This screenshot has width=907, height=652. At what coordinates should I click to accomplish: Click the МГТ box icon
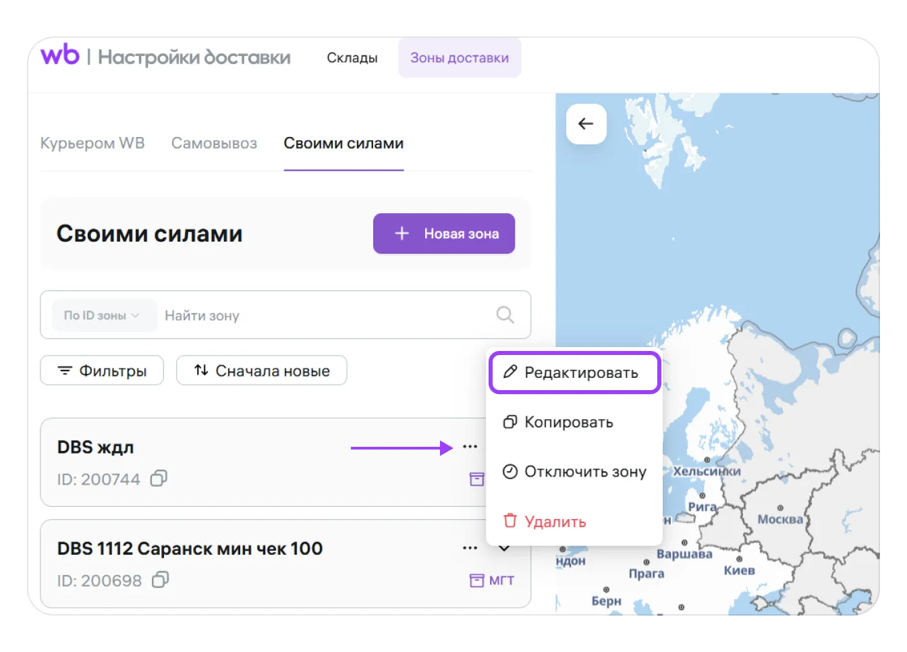[476, 580]
